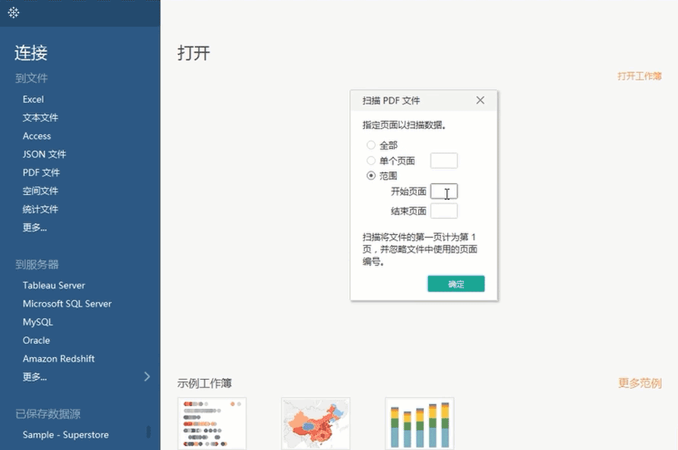
Task: Click the Tableau logo icon
Action: pyautogui.click(x=14, y=13)
